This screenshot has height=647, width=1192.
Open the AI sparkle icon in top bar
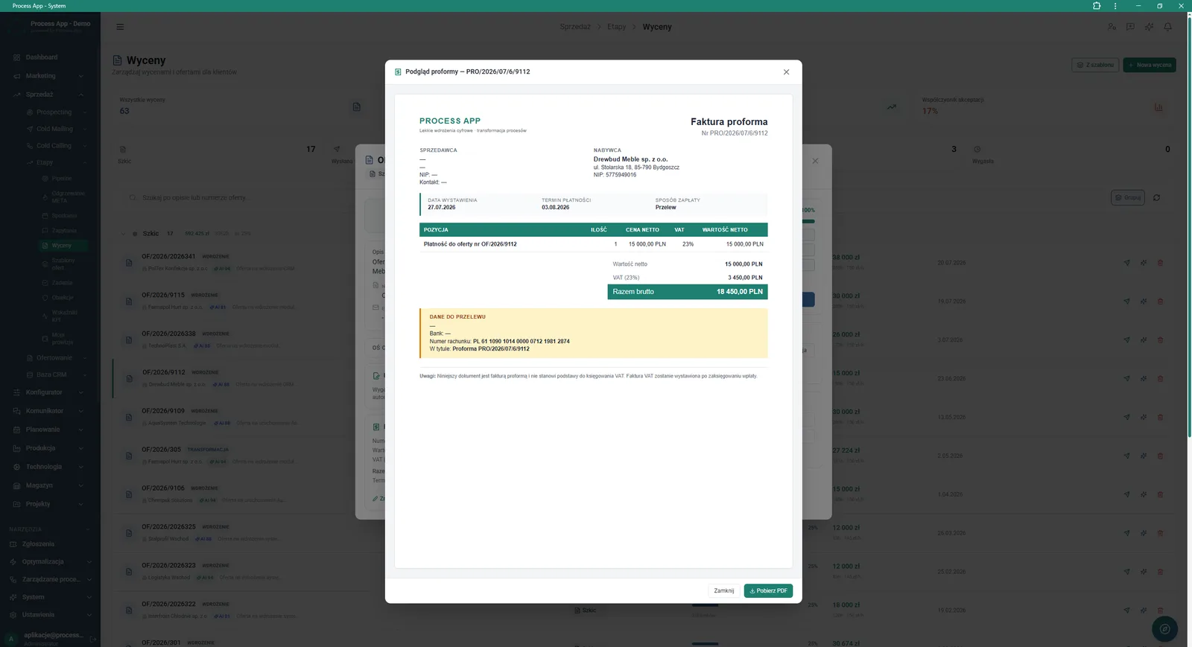(x=1150, y=27)
